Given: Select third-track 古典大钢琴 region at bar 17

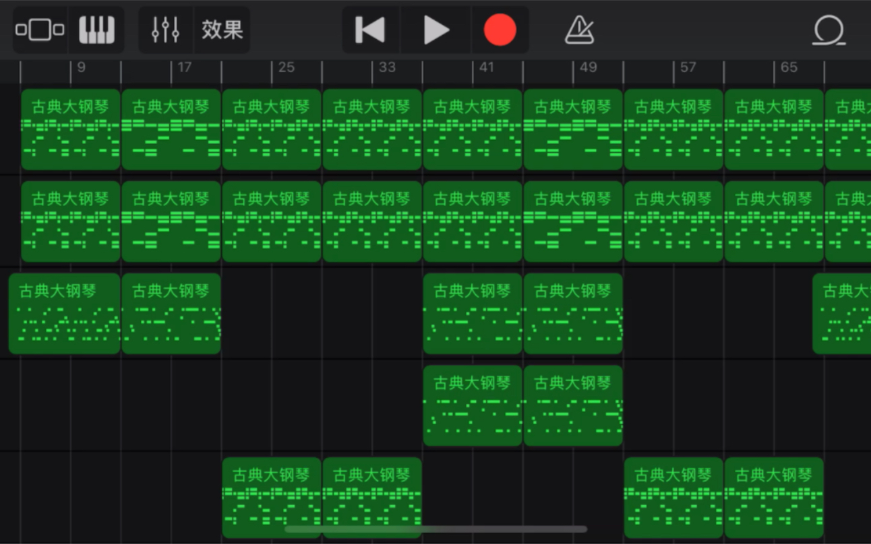Looking at the screenshot, I should pos(171,314).
